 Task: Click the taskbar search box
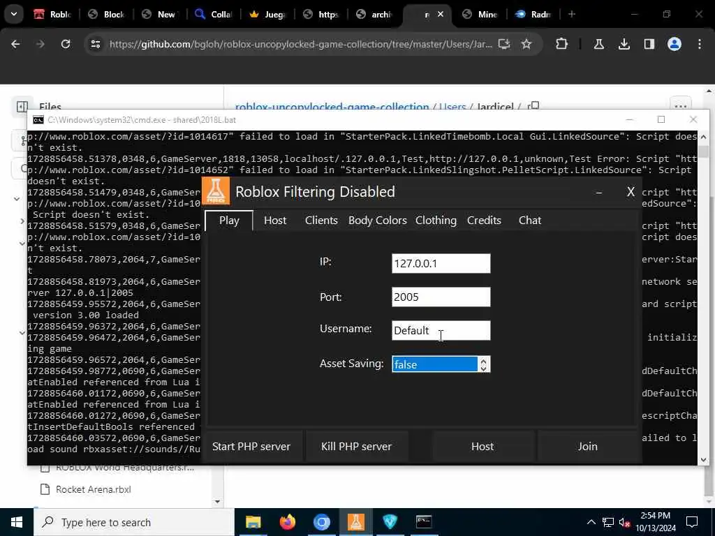coord(133,522)
